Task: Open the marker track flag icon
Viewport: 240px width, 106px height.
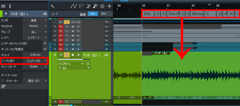Action: pos(82,6)
